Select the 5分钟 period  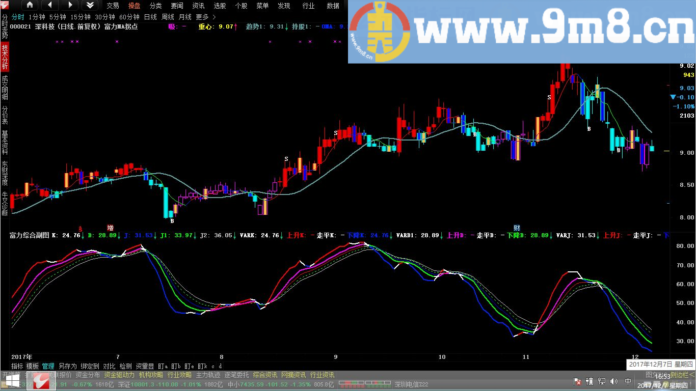coord(58,17)
